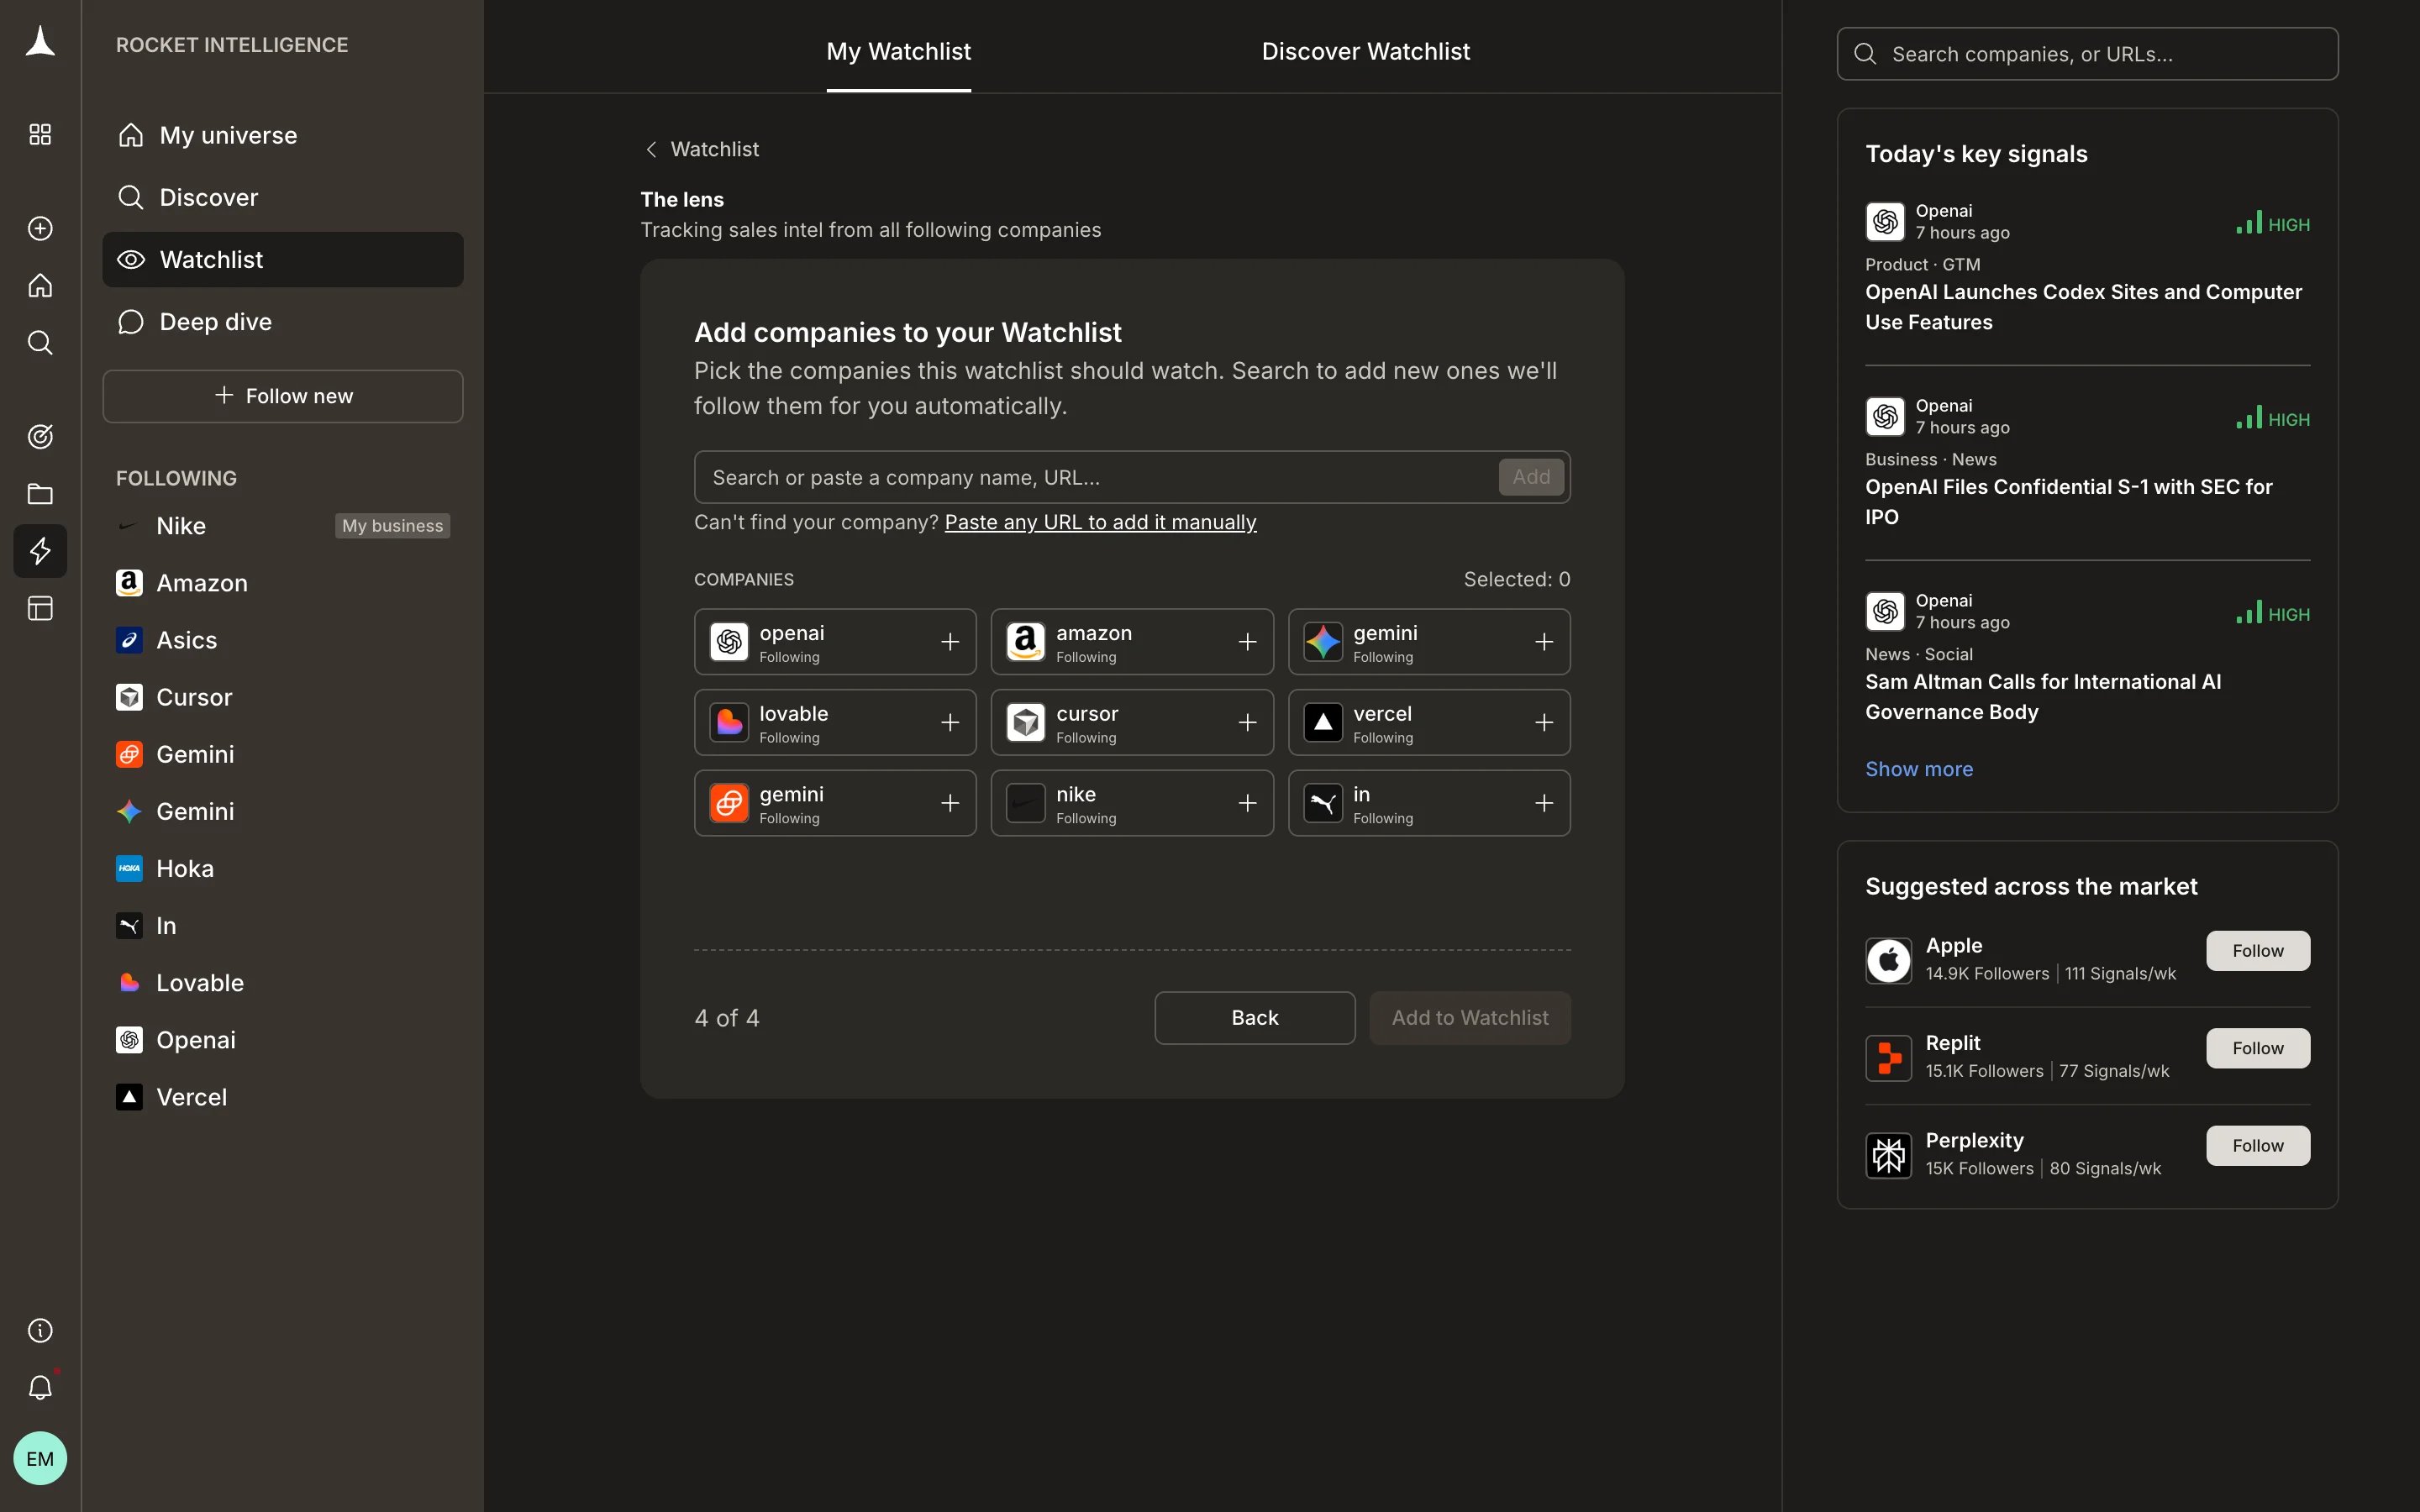Open the layout panel rail icon

pos(40,608)
